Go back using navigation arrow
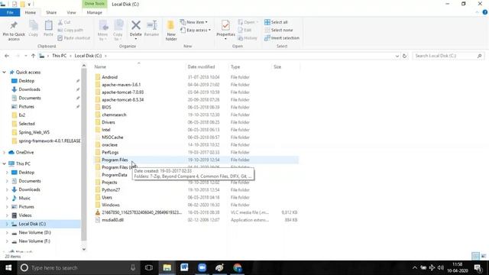Image resolution: width=489 pixels, height=275 pixels. tap(7, 56)
